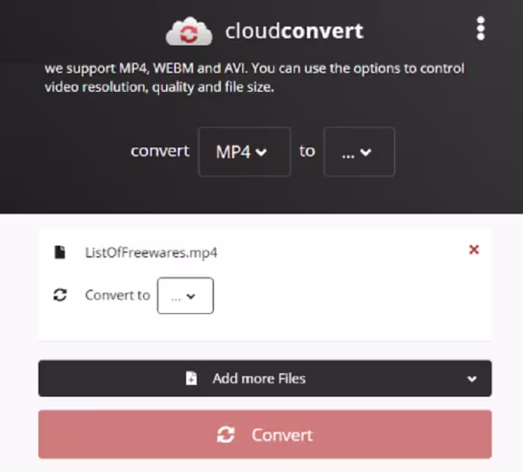This screenshot has height=472, width=523.
Task: Click the "convert" label before the MP4 dropdown
Action: coord(160,151)
